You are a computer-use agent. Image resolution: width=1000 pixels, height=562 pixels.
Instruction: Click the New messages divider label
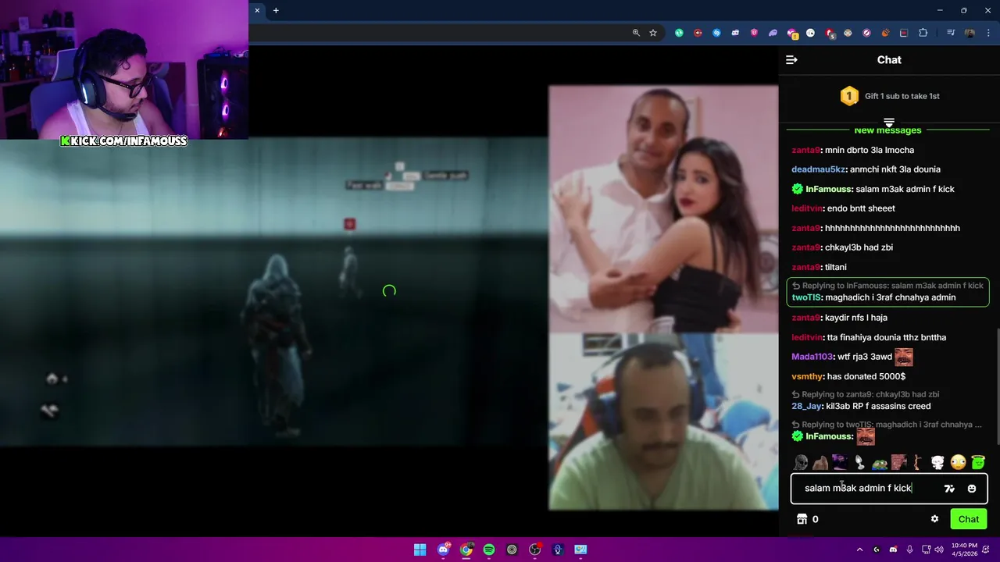pyautogui.click(x=887, y=131)
